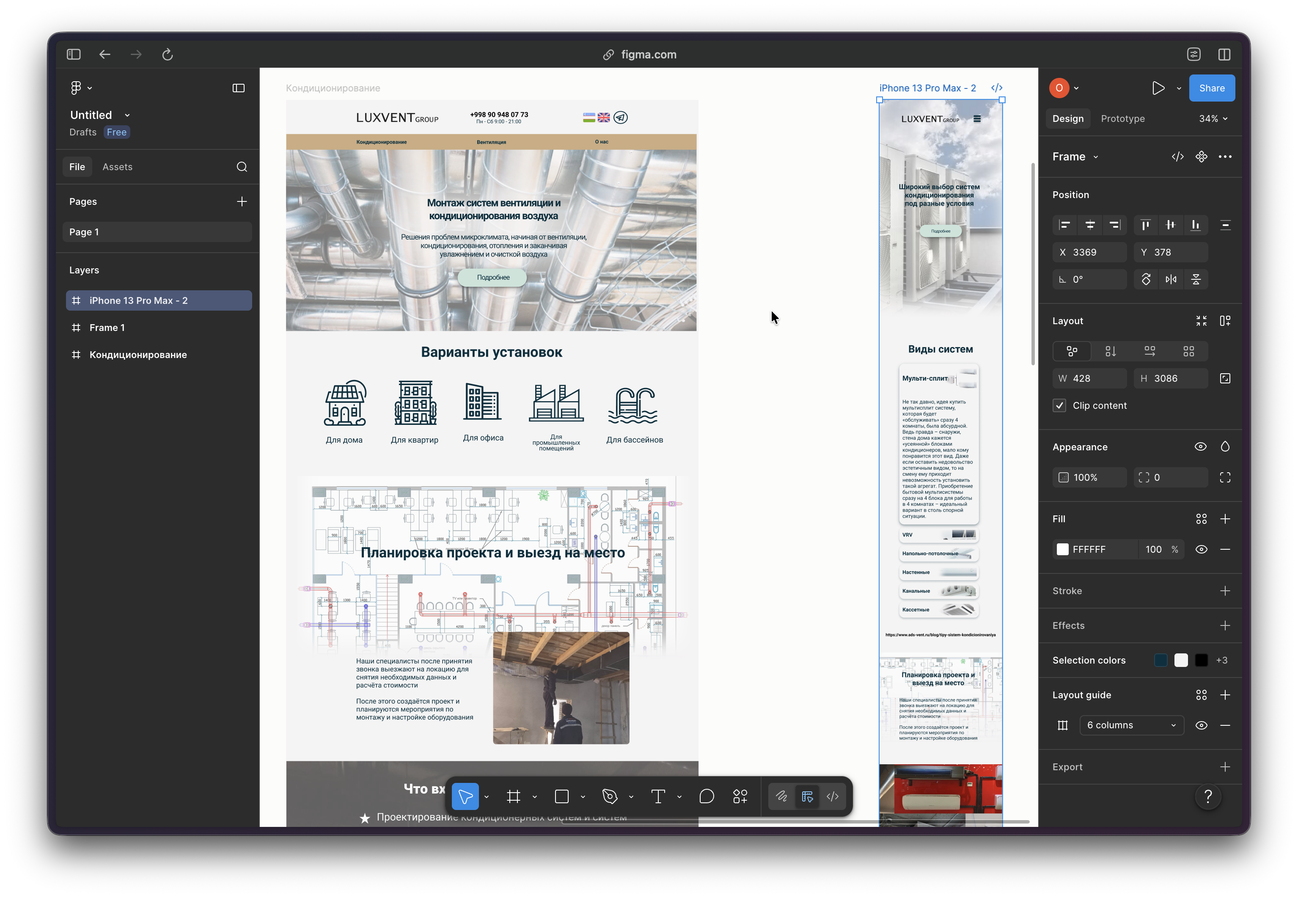Image resolution: width=1298 pixels, height=898 pixels.
Task: Choose horizontal auto layout flow
Action: coord(1149,351)
